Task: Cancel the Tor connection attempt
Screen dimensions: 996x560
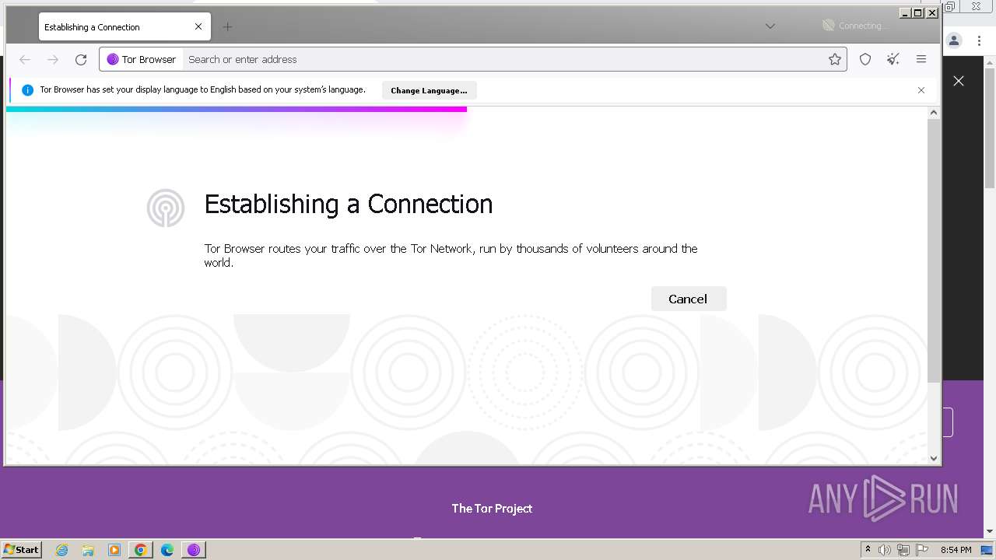Action: (688, 299)
